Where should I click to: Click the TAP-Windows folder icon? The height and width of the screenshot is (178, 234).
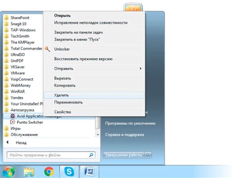(x=6, y=30)
